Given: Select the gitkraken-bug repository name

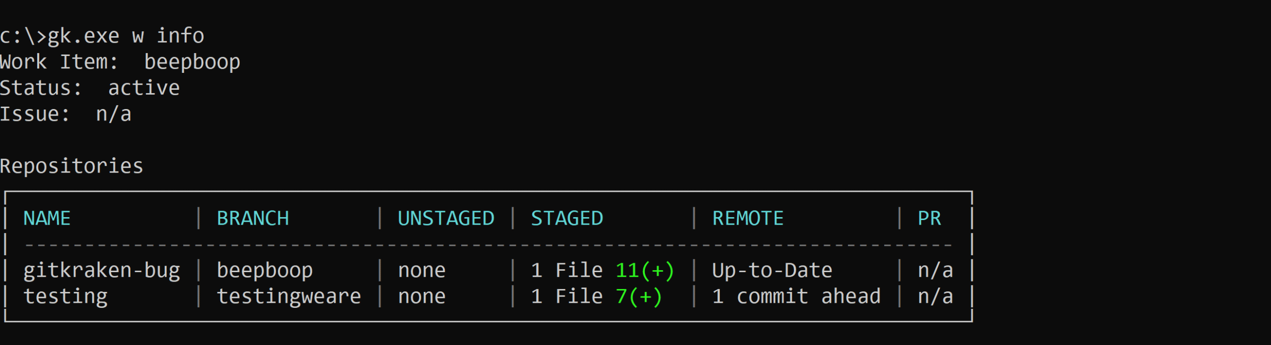Looking at the screenshot, I should 102,271.
